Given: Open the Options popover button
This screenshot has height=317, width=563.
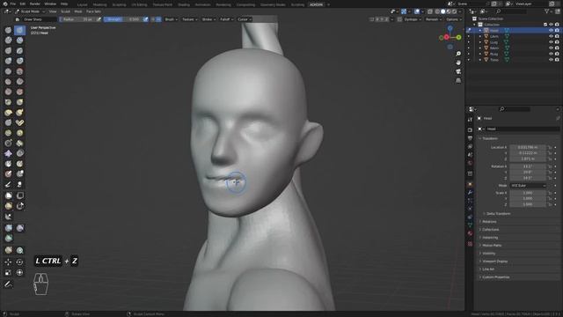Looking at the screenshot, I should [x=453, y=19].
